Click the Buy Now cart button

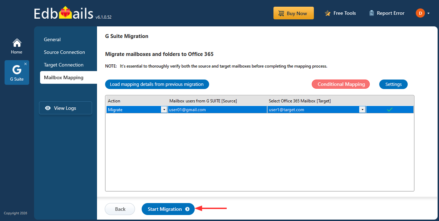pyautogui.click(x=293, y=13)
